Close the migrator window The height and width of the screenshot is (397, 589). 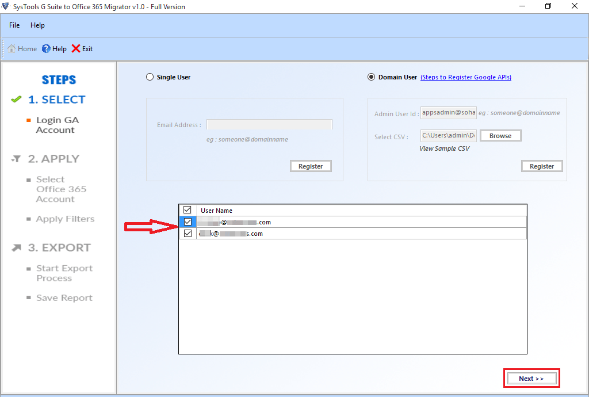click(575, 6)
